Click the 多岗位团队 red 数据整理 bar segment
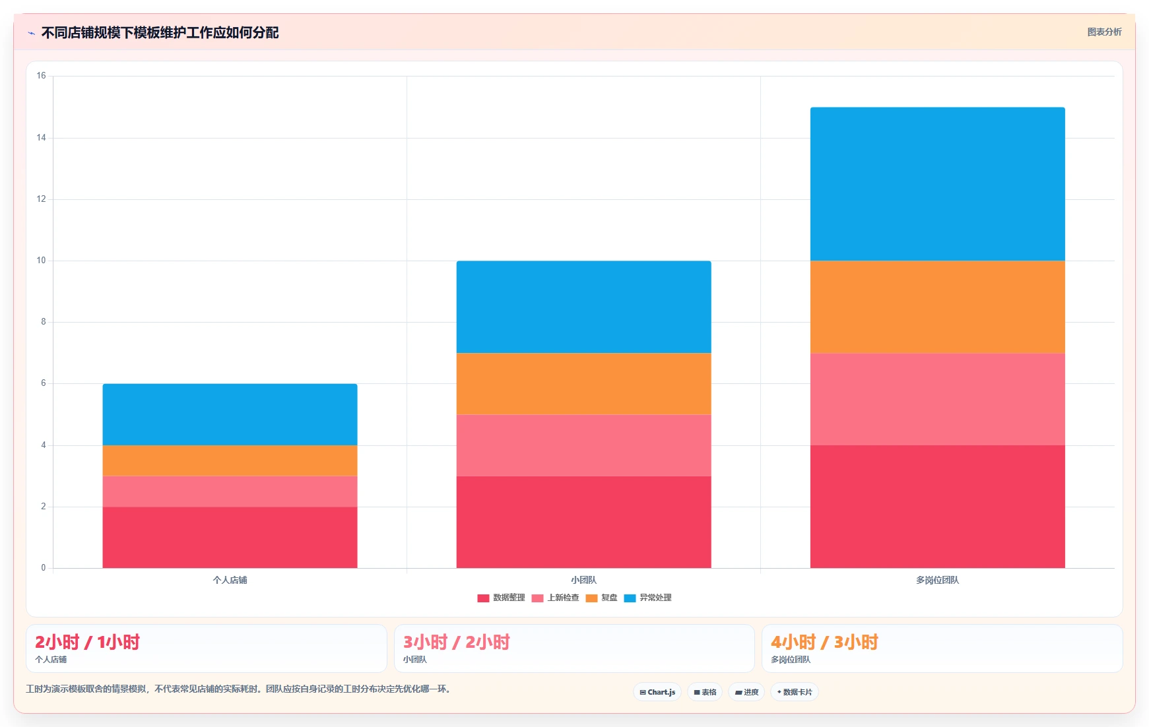Screen dimensions: 1149x727 [937, 507]
